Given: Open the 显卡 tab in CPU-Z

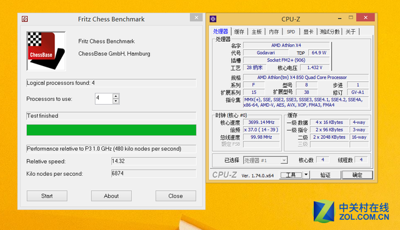Looking at the screenshot, I should pos(308,32).
